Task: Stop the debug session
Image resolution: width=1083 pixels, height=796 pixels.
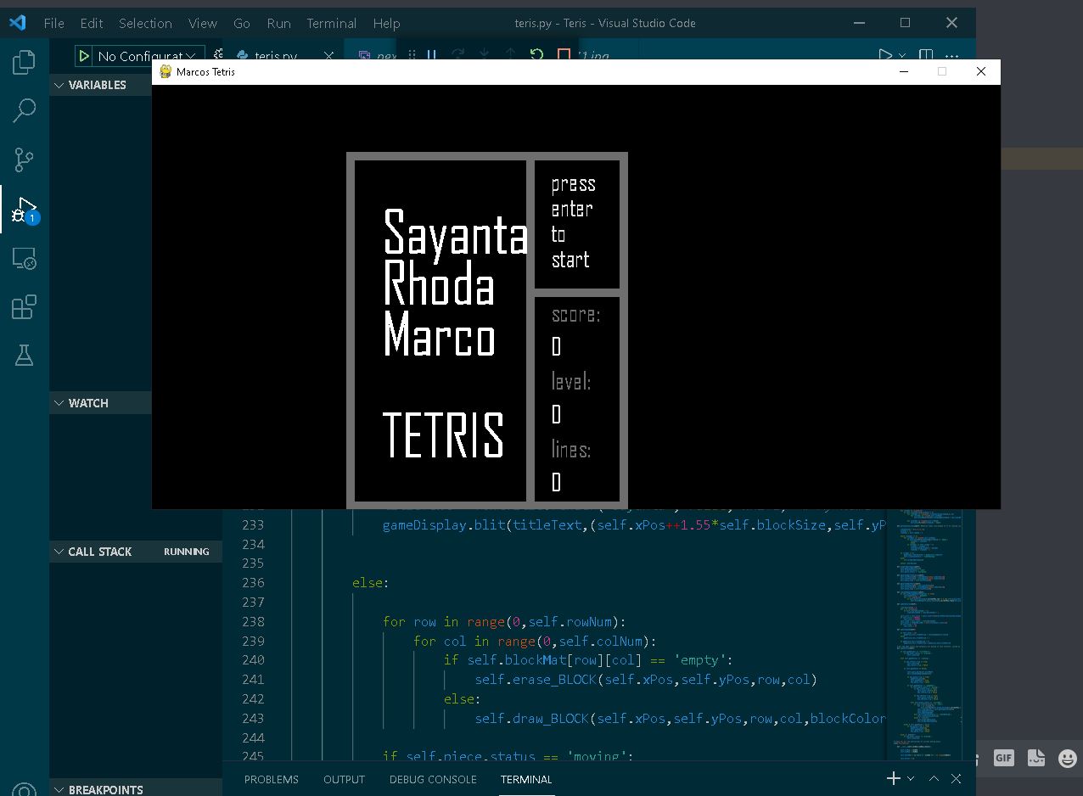Action: point(564,55)
